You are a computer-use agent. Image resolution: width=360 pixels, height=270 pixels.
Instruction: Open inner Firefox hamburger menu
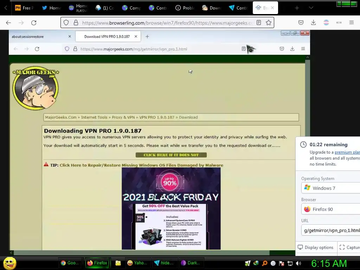click(303, 49)
